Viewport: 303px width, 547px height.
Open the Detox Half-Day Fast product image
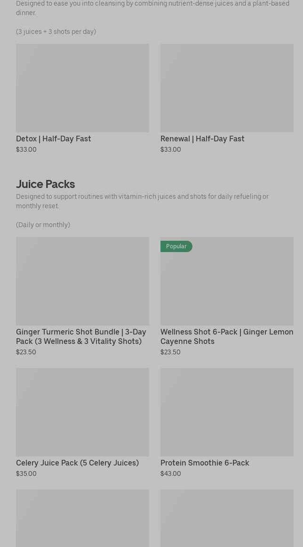point(82,88)
